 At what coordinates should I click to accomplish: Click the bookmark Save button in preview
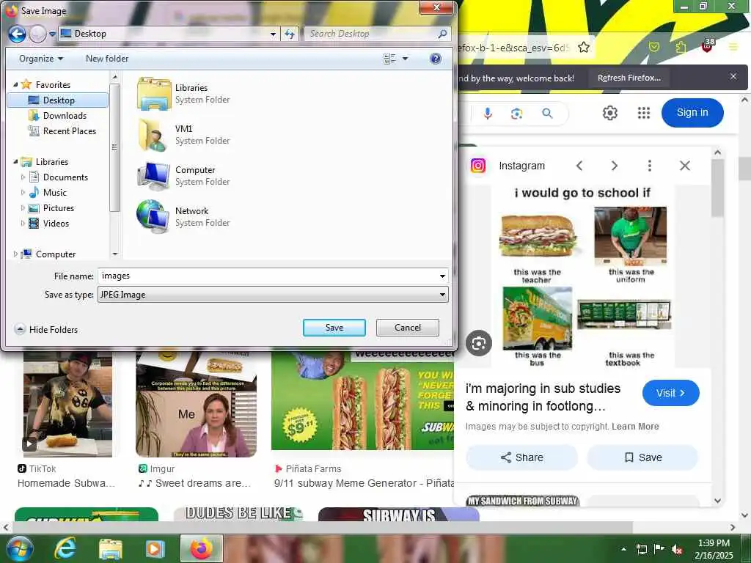[x=642, y=457]
